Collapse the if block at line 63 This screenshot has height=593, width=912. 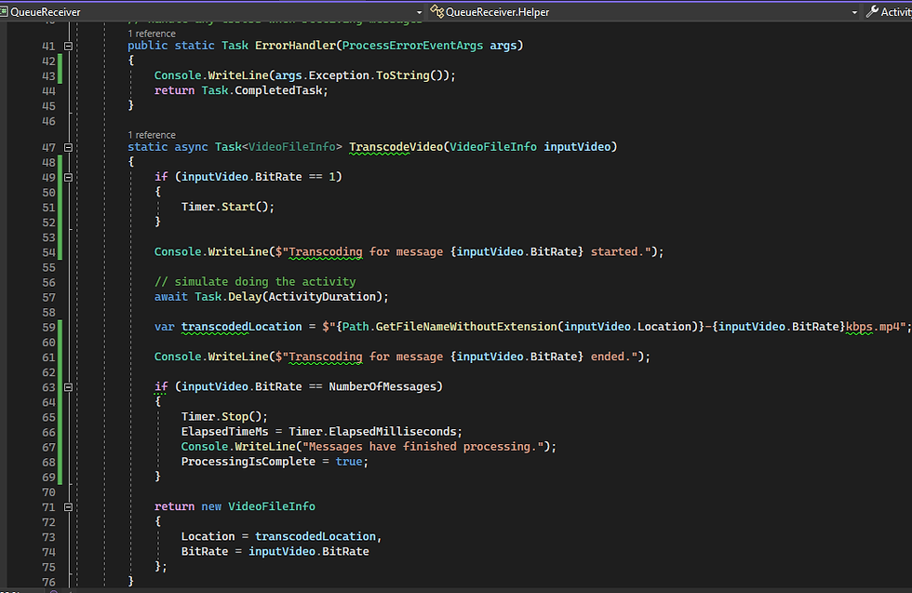[x=68, y=387]
